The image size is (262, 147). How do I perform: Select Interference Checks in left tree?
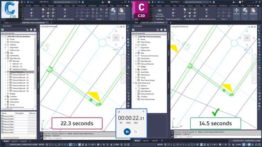[x=20, y=69]
